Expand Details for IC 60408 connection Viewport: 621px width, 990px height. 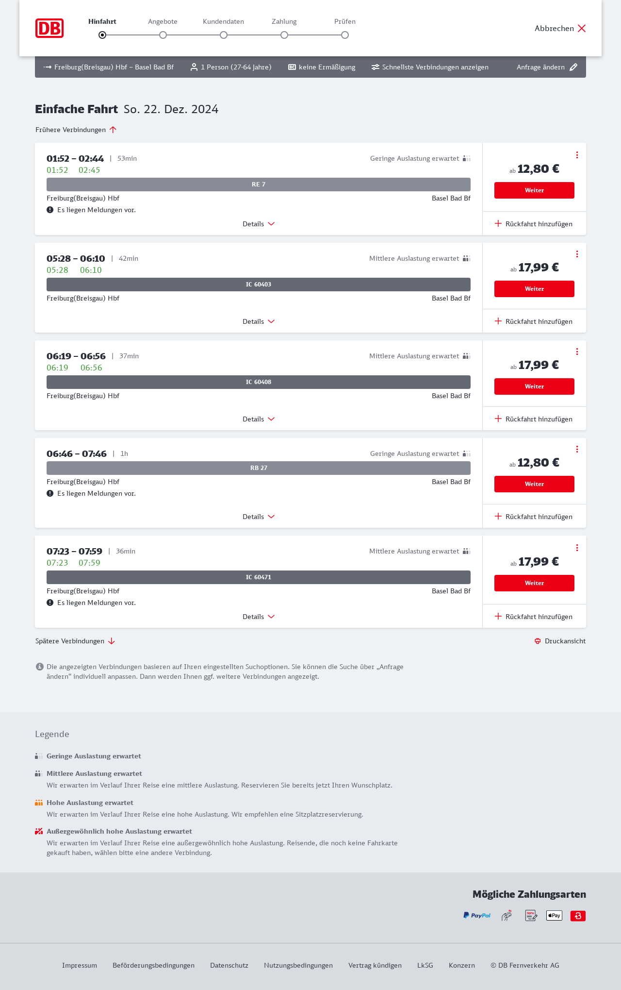coord(259,419)
